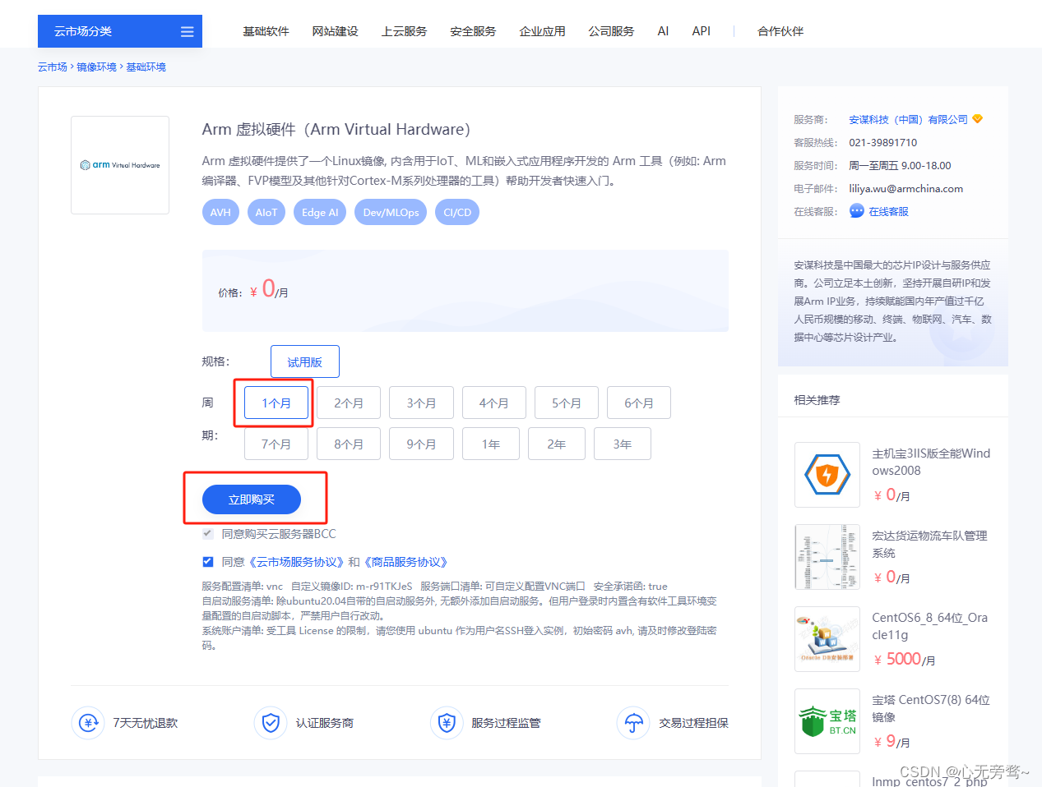Open the 宝塔 CentOS7(8) 64位镜像 title
Screen dimensions: 1042x787
coord(931,708)
